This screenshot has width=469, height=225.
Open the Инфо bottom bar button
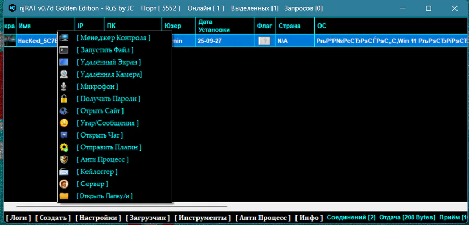point(309,218)
